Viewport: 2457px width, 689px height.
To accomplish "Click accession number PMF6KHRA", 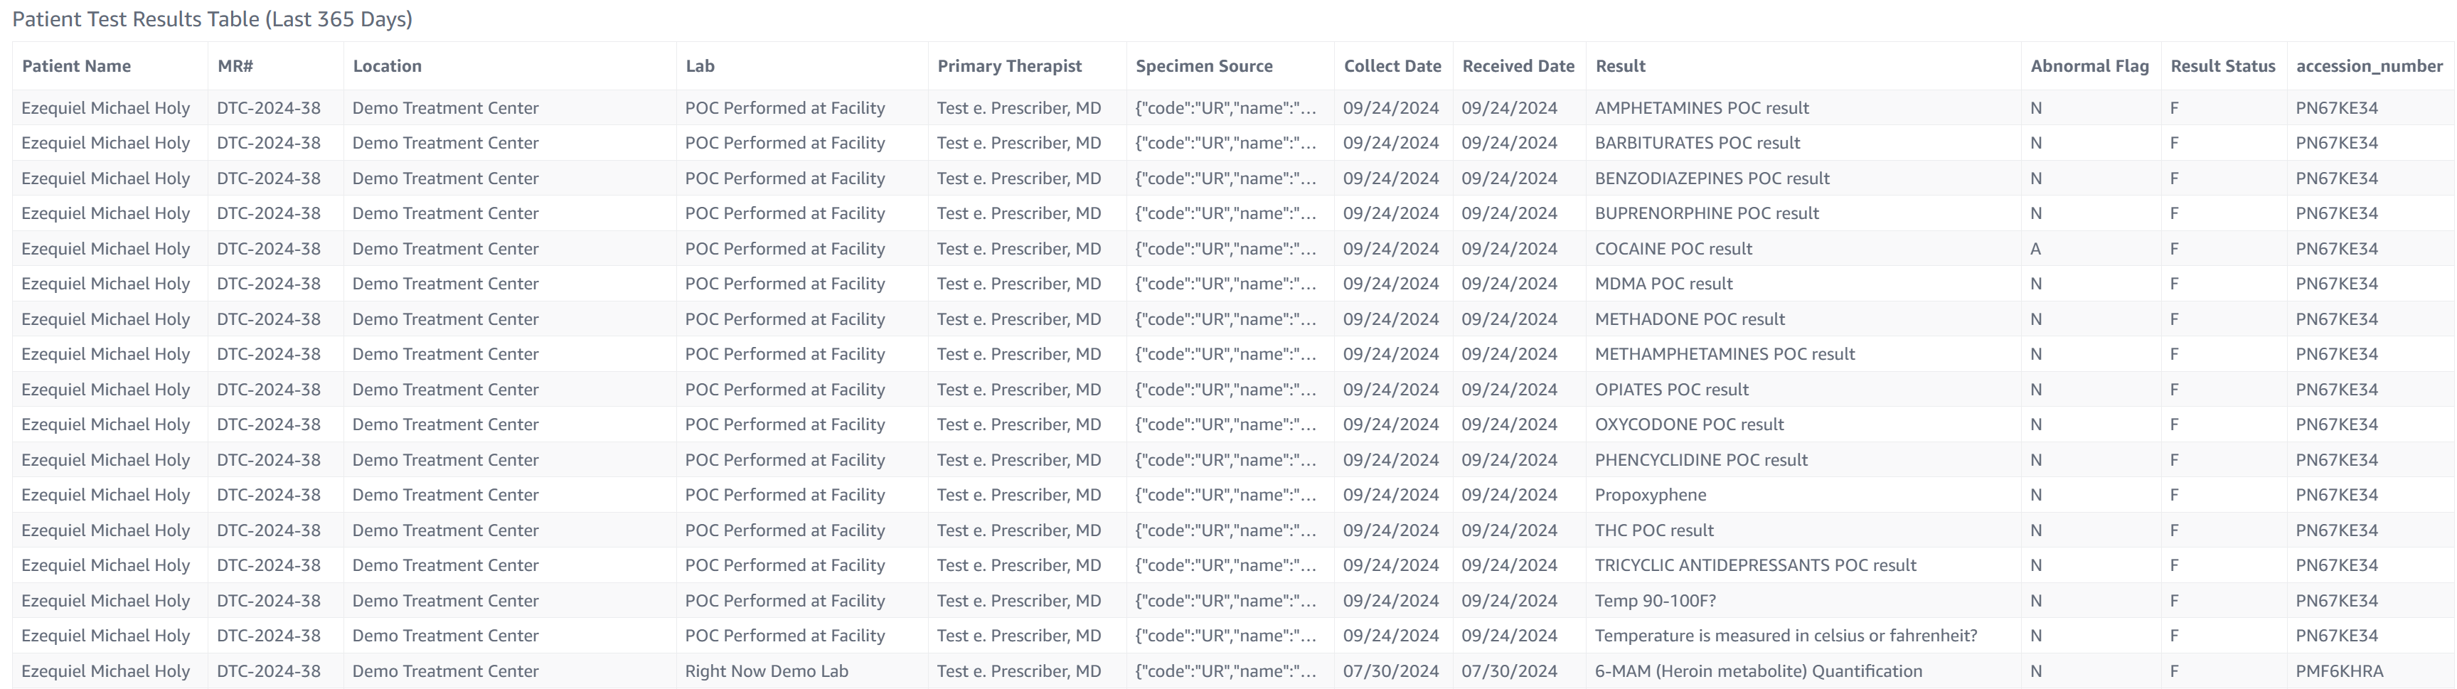I will [2339, 671].
